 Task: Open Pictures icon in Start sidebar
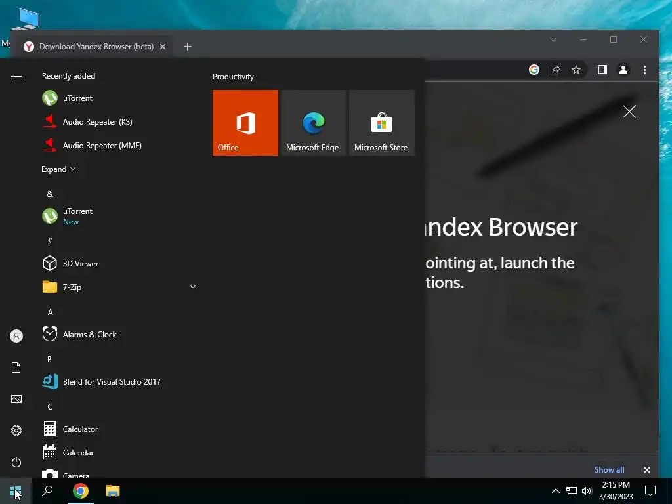tap(16, 399)
